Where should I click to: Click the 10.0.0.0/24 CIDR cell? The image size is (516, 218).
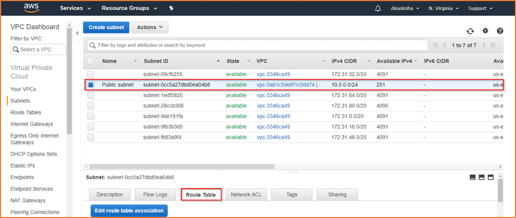[x=344, y=85]
